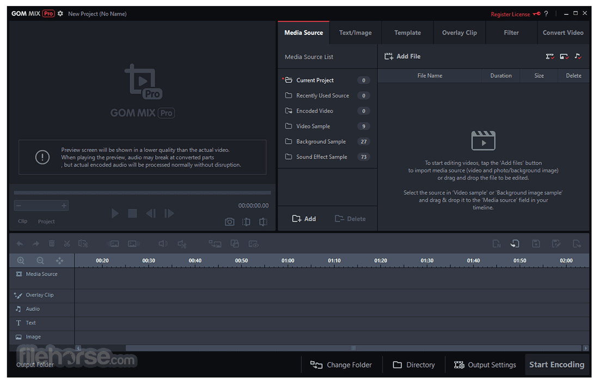Click the save-as pencil disk icon

coord(556,244)
